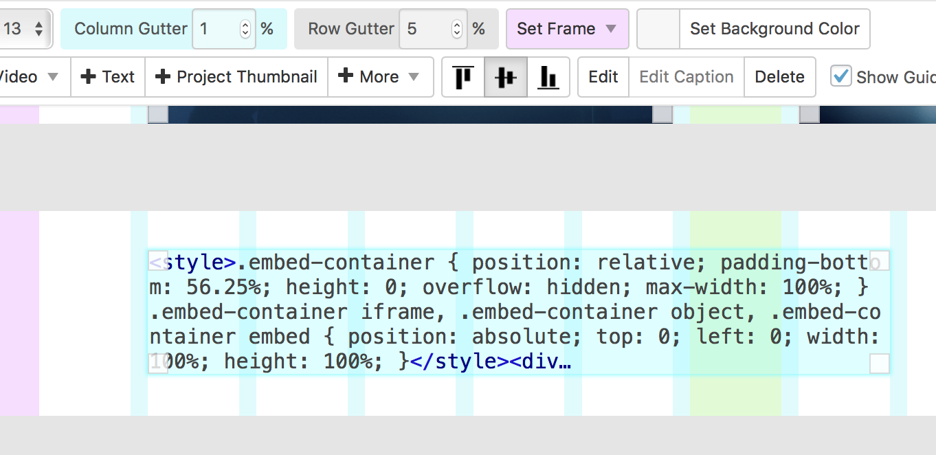Select the align bottom icon
This screenshot has height=455, width=936.
(x=548, y=77)
